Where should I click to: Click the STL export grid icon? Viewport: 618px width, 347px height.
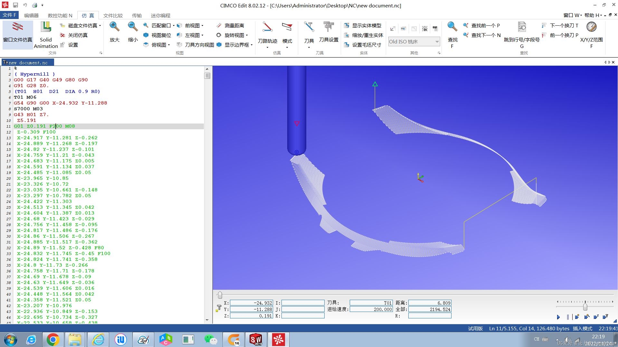[425, 28]
